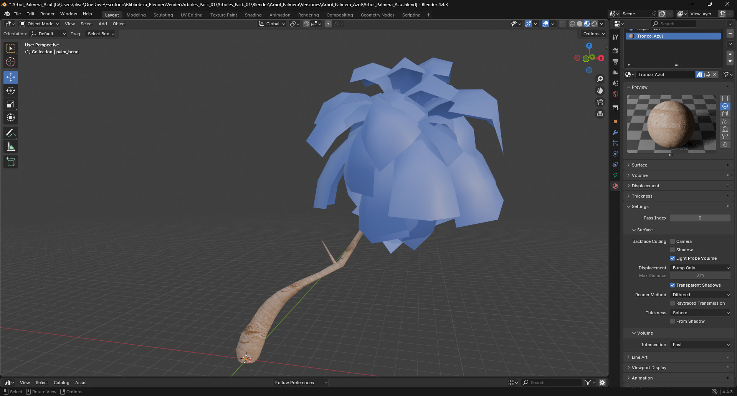Expand the Displacement panel
The height and width of the screenshot is (396, 737).
[x=679, y=186]
